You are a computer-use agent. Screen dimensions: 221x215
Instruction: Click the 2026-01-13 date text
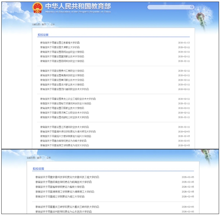[x=184, y=43]
